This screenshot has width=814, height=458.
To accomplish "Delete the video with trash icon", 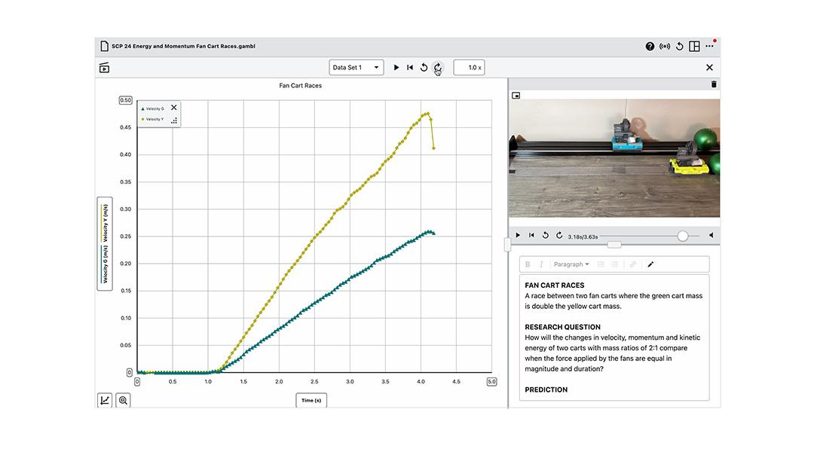I will tap(714, 84).
